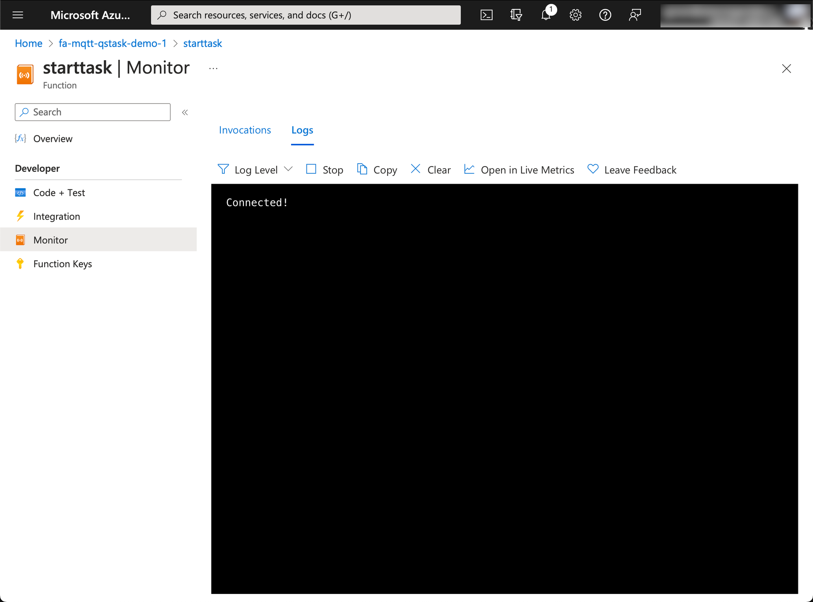
Task: Click the search input field in sidebar
Action: click(x=93, y=111)
